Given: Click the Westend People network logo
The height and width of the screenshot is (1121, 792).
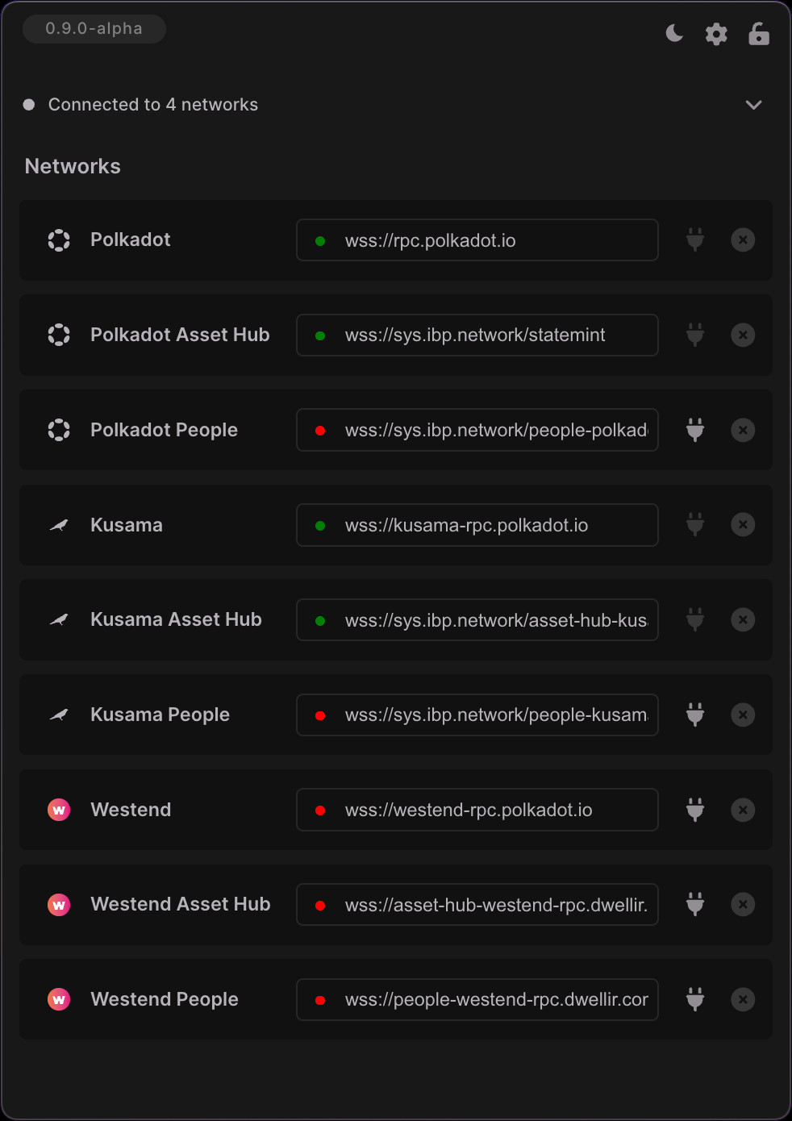Looking at the screenshot, I should click(59, 999).
